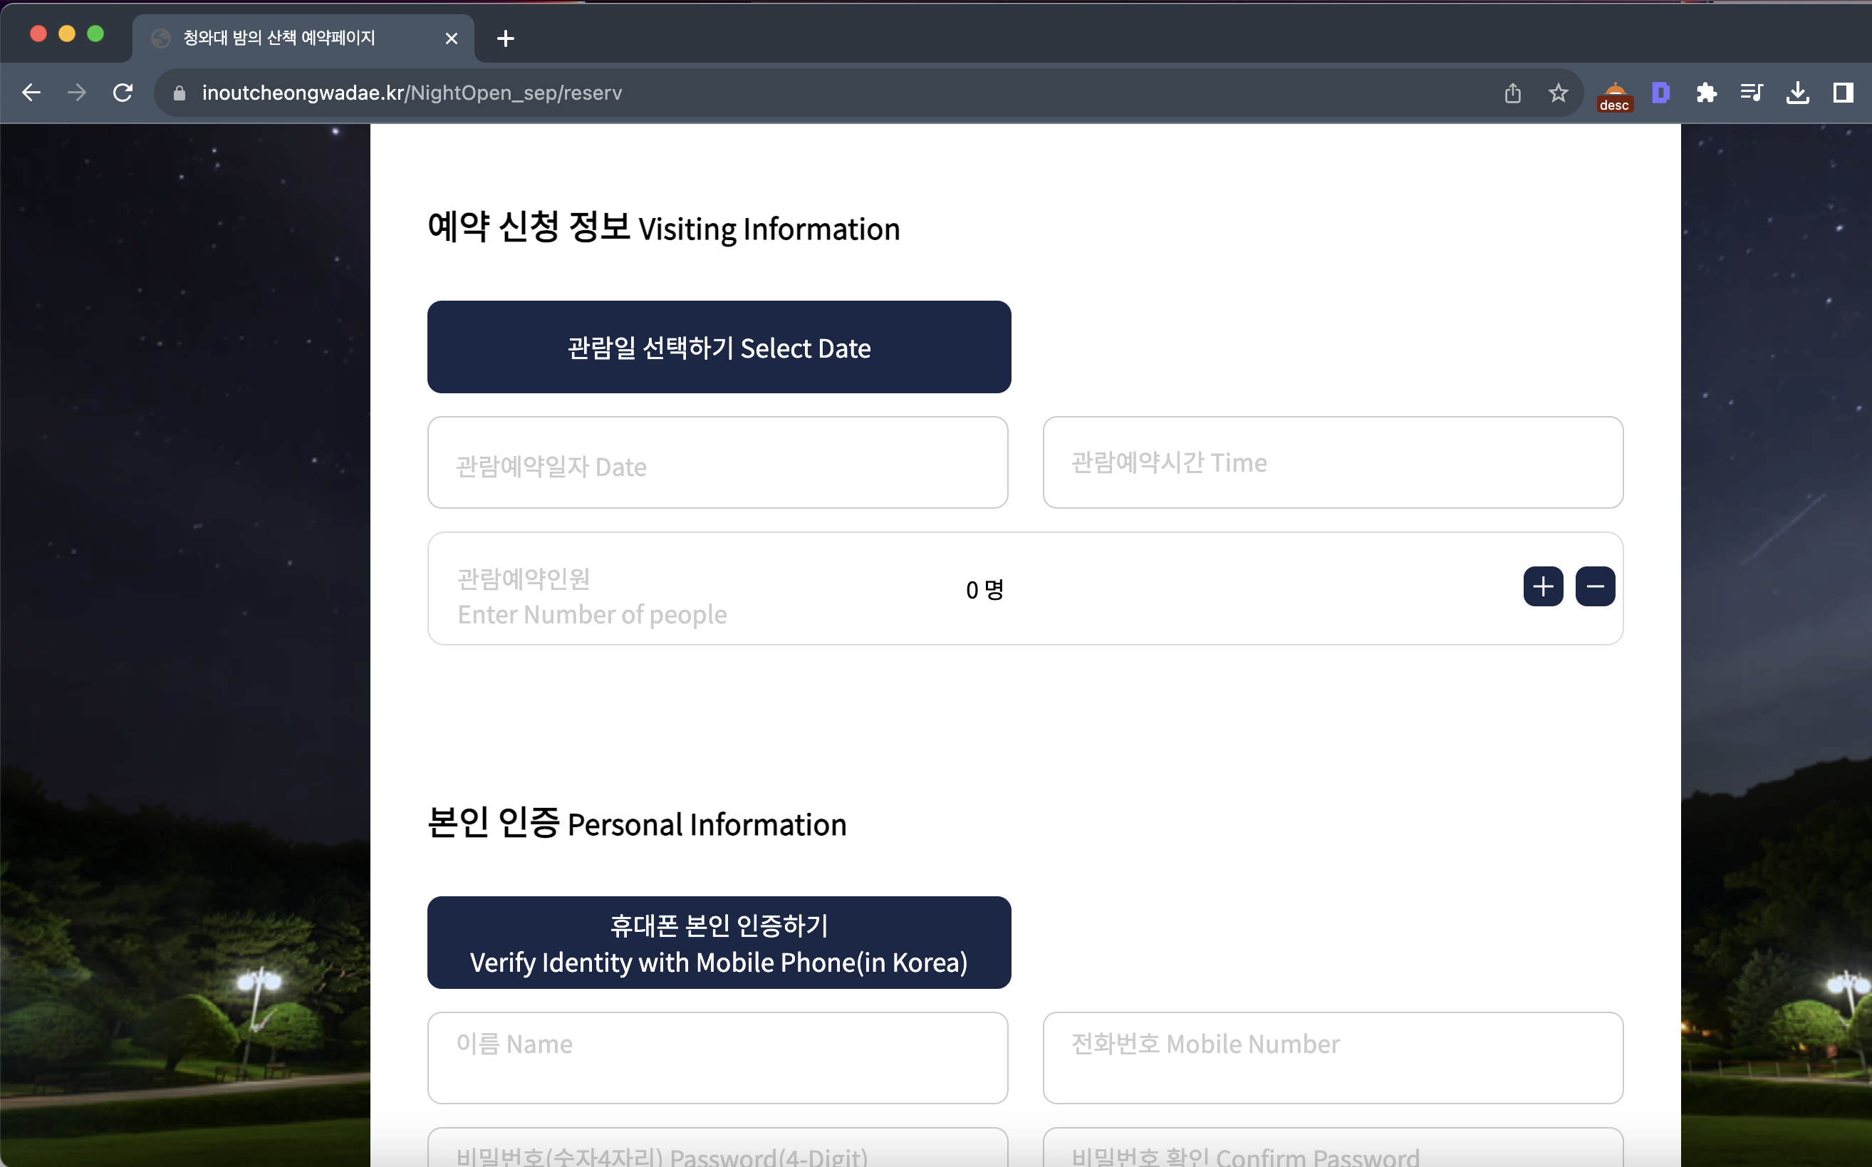The image size is (1872, 1167).
Task: Select the 청와대 밤의 산책 예약페이지 tab
Action: (301, 38)
